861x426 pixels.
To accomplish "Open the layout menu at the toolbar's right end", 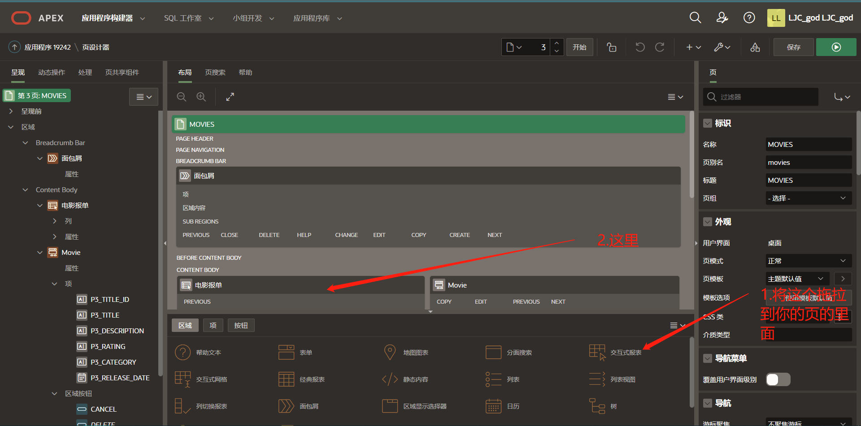I will click(x=675, y=97).
